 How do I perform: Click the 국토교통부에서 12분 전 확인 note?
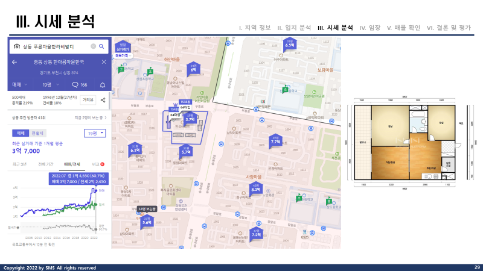click(33, 245)
